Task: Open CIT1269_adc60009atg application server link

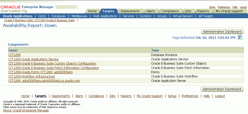Action: coord(44,81)
